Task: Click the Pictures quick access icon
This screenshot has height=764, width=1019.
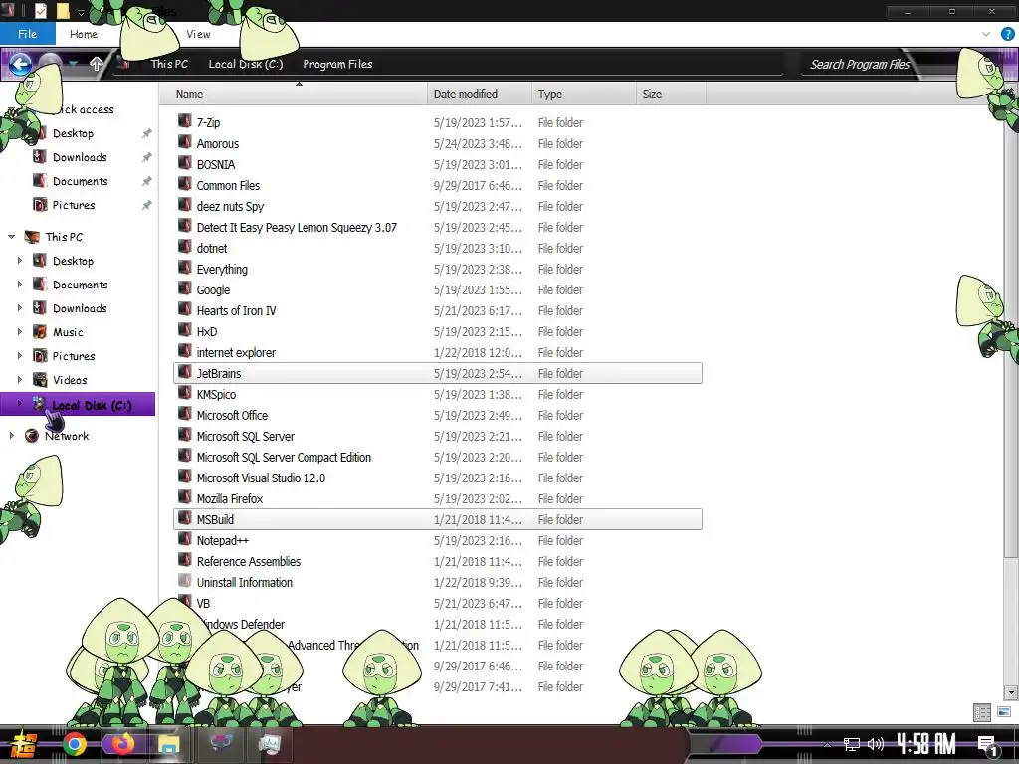Action: (40, 205)
